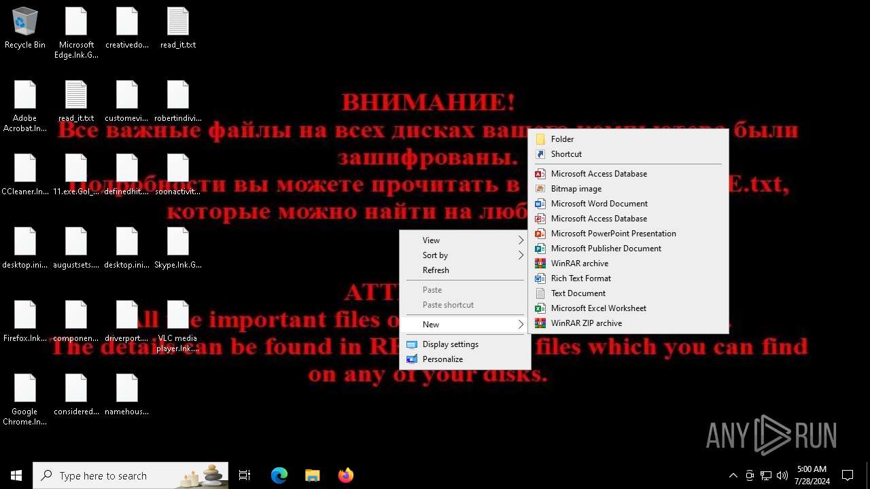The image size is (870, 489).
Task: Select the customevi... desktop file
Action: click(127, 102)
